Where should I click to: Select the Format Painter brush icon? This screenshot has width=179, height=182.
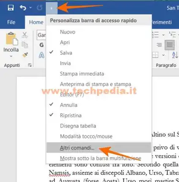click(25, 55)
